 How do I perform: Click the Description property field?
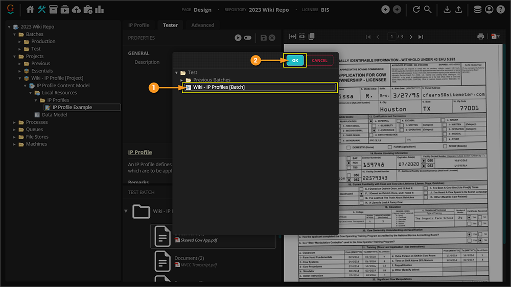pos(147,62)
